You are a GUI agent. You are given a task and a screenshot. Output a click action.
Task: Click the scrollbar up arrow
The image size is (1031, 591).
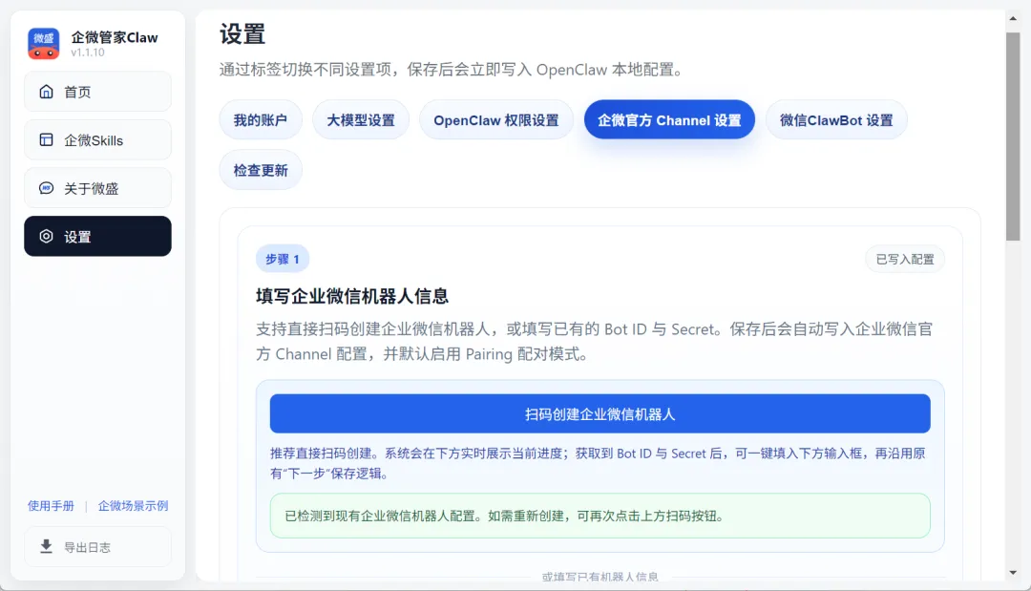pos(1013,18)
